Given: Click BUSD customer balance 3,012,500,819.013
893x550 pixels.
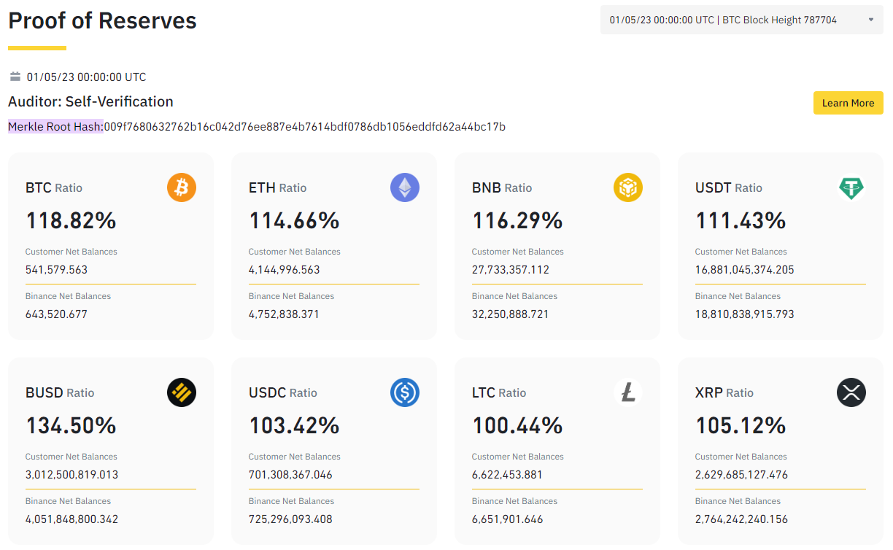Looking at the screenshot, I should tap(71, 475).
